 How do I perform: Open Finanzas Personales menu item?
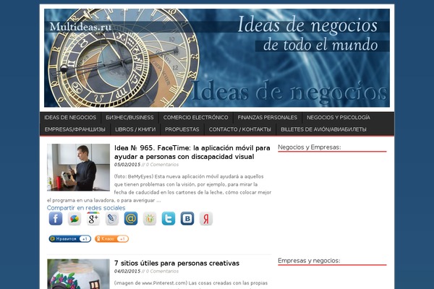268,118
